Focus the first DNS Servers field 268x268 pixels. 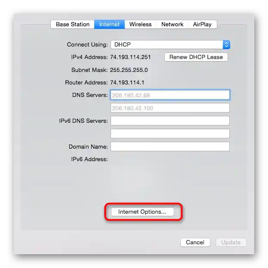[170, 95]
